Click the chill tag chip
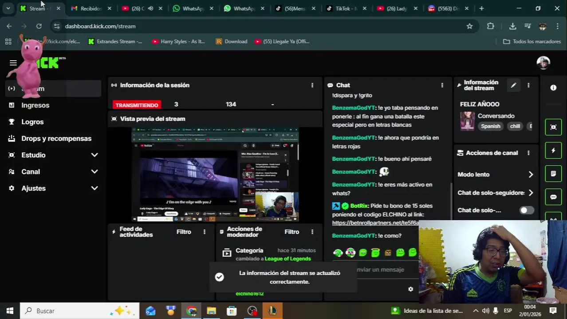Viewport: 567px width, 319px height. tap(515, 126)
